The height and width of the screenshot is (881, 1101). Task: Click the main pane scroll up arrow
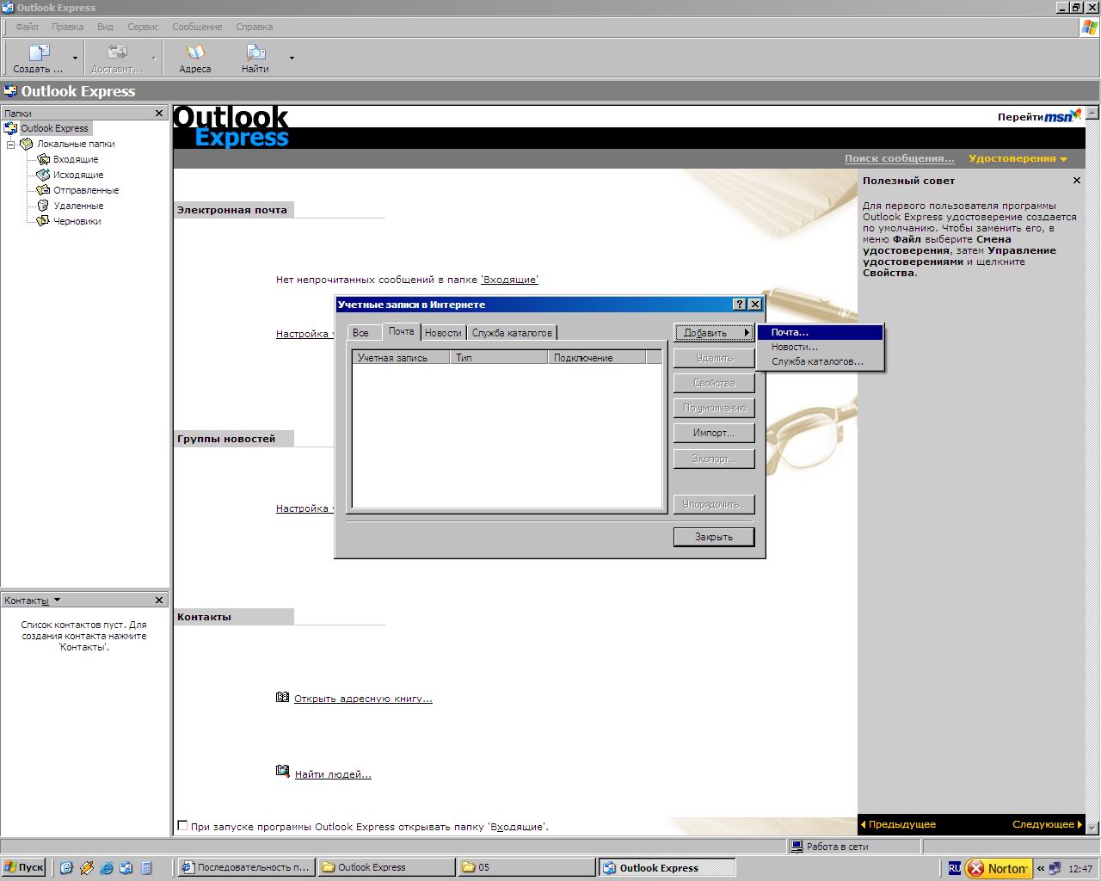[1092, 113]
